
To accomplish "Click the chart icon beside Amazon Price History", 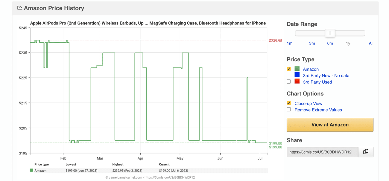I will tap(20, 8).
